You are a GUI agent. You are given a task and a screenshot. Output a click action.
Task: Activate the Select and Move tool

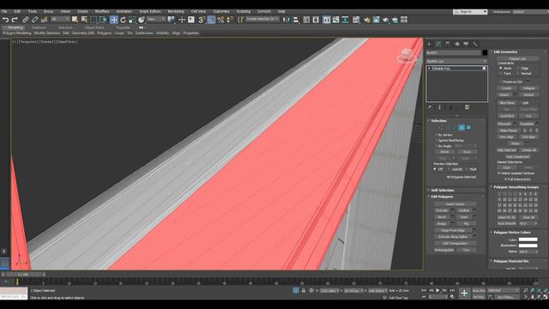click(114, 20)
